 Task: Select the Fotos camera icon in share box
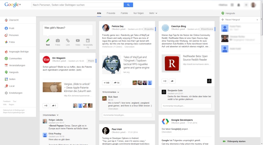click(58, 41)
